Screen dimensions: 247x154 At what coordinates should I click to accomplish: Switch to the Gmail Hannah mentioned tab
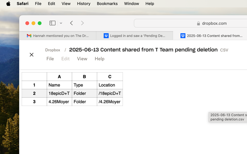(58, 36)
